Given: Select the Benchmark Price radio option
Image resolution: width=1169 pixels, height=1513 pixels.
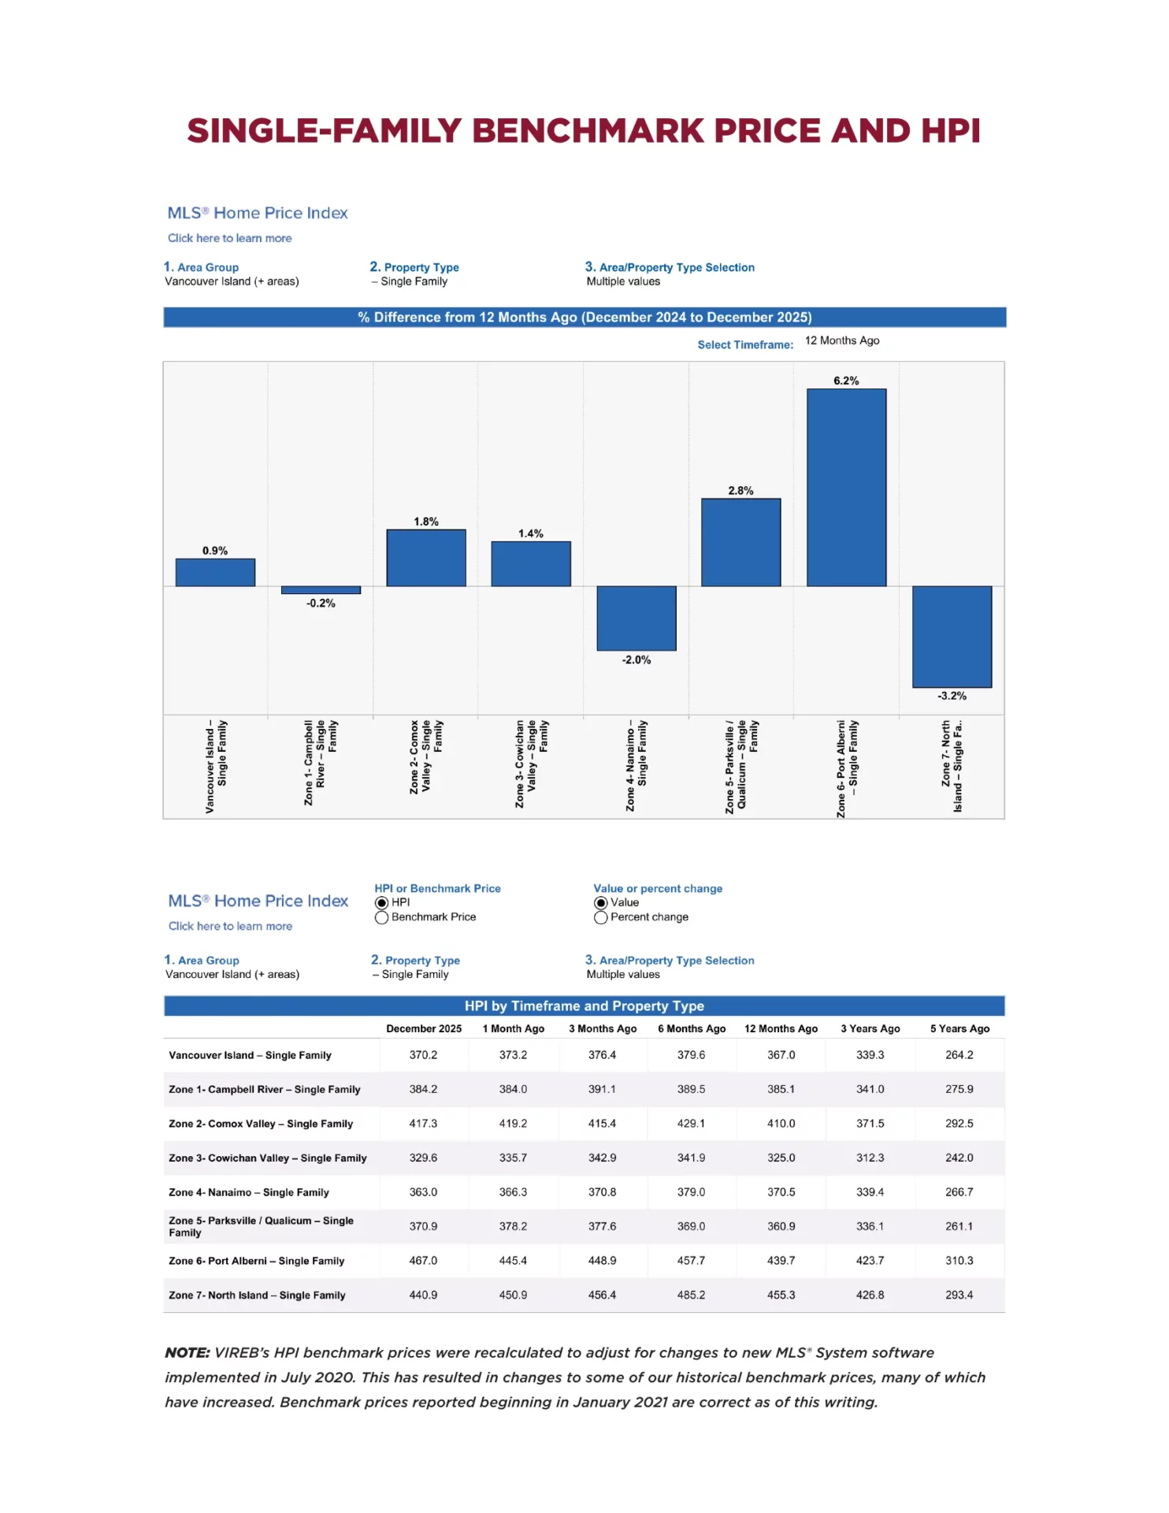Looking at the screenshot, I should click(382, 917).
